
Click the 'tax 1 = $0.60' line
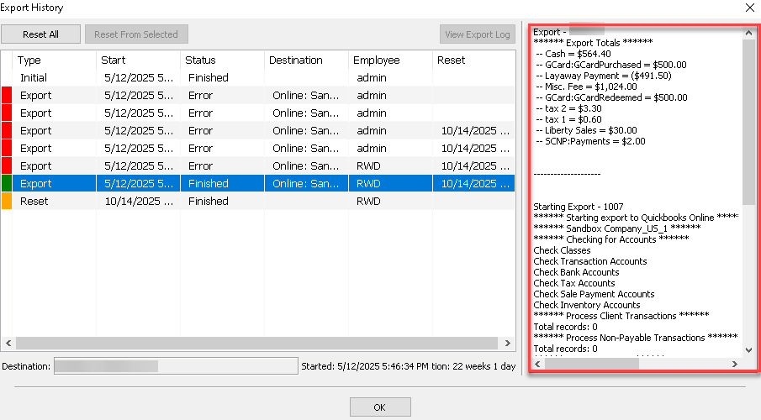pyautogui.click(x=568, y=119)
